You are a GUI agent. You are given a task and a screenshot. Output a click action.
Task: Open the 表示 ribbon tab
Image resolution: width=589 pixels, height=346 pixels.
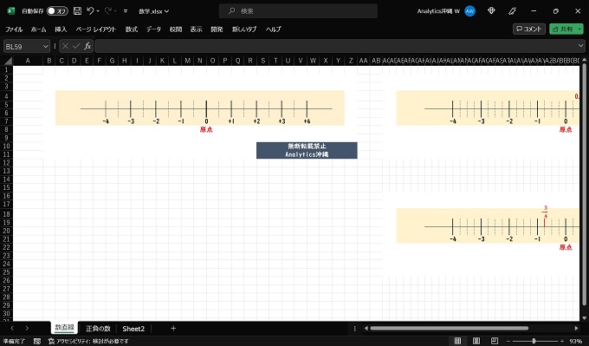pyautogui.click(x=196, y=29)
